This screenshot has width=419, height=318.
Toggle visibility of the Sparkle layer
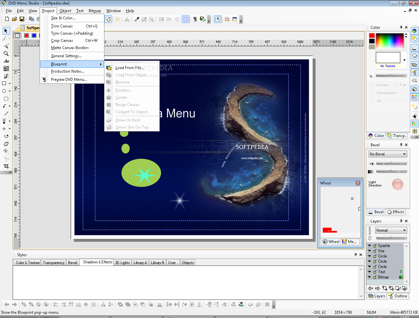[369, 246]
